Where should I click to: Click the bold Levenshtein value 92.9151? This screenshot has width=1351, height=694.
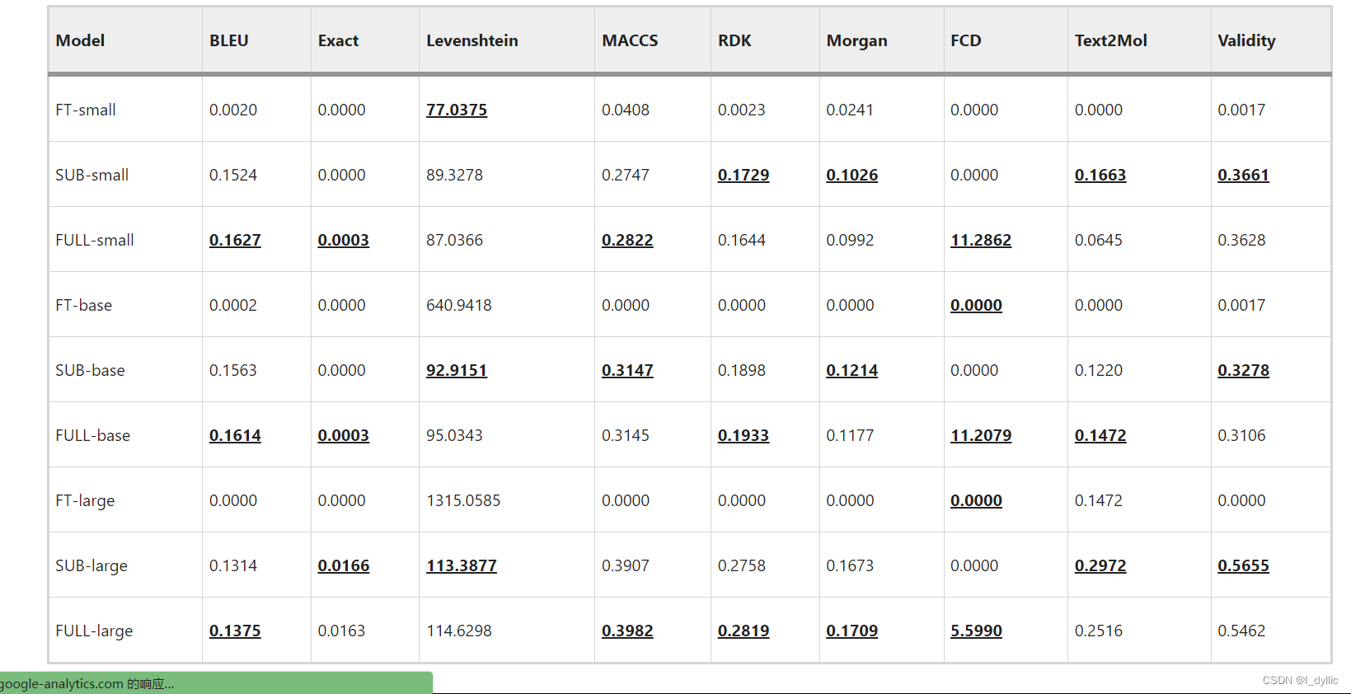coord(457,370)
